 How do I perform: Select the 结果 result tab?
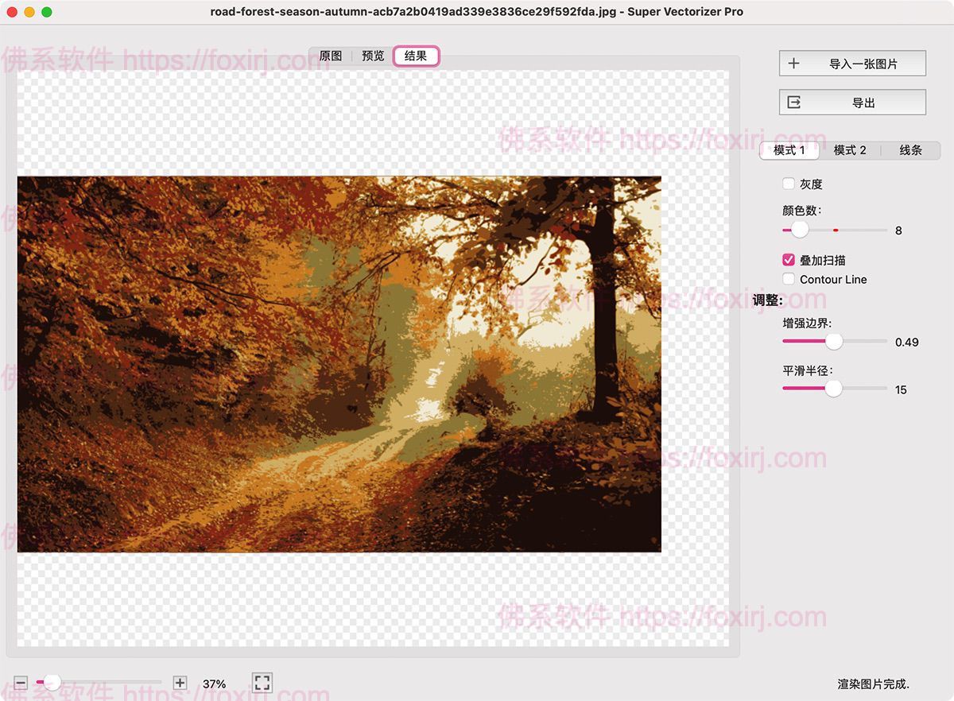tap(416, 56)
